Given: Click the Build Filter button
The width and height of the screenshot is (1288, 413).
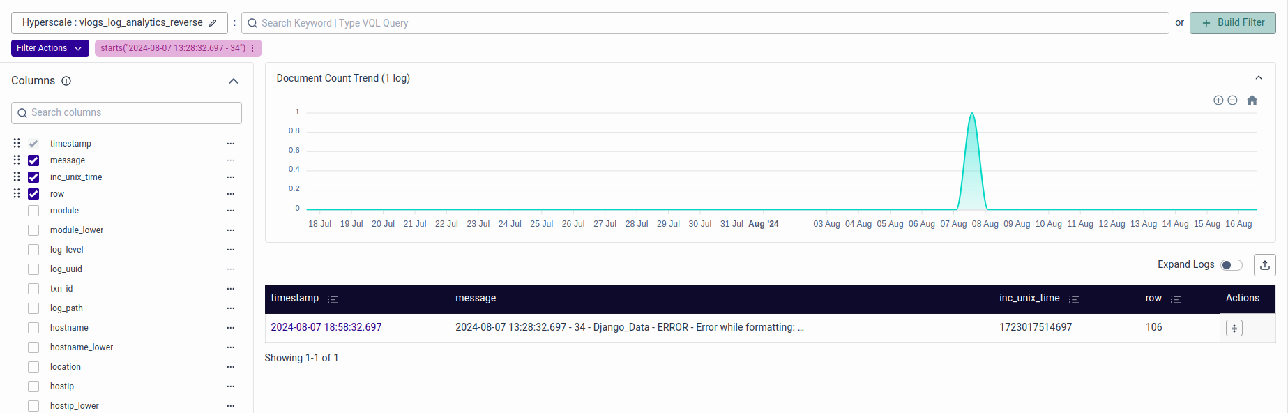Looking at the screenshot, I should pos(1232,23).
